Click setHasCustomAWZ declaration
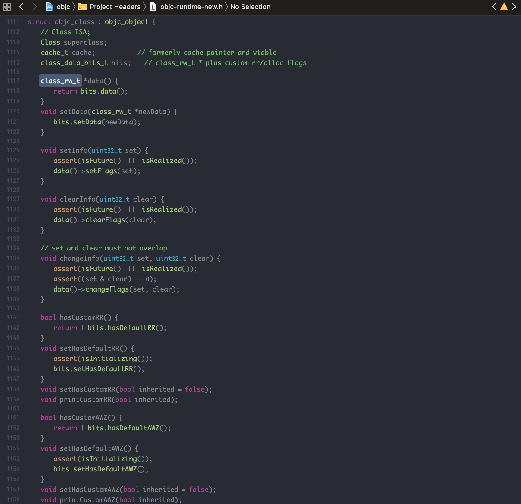The height and width of the screenshot is (504, 521). [x=128, y=490]
